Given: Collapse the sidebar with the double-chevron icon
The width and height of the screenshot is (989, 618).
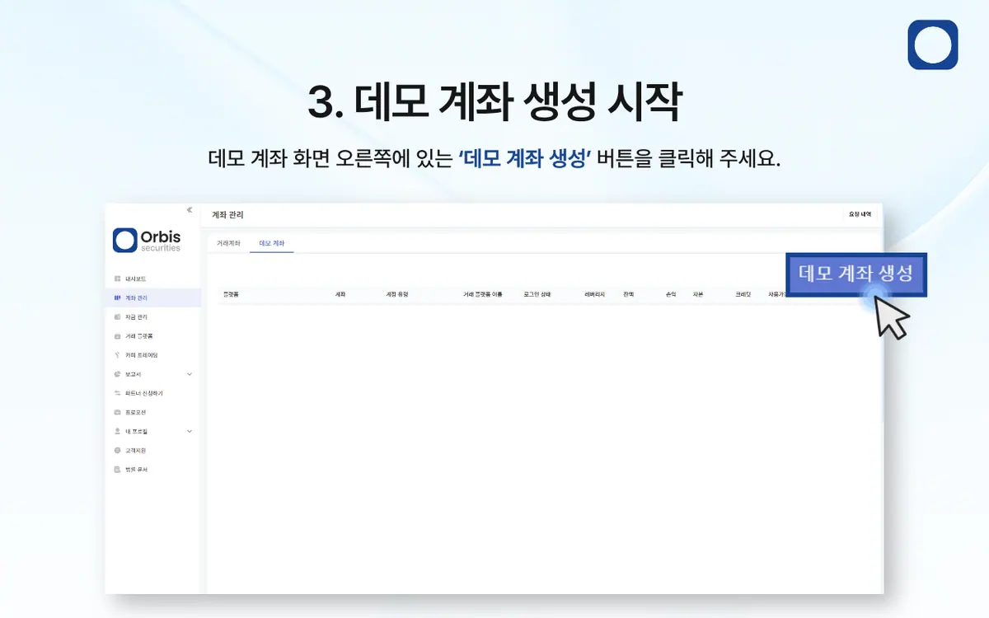Looking at the screenshot, I should (x=189, y=210).
